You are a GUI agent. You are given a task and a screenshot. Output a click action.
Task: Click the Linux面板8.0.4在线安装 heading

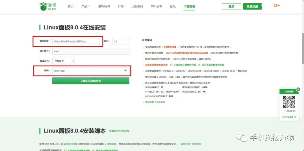pos(75,27)
